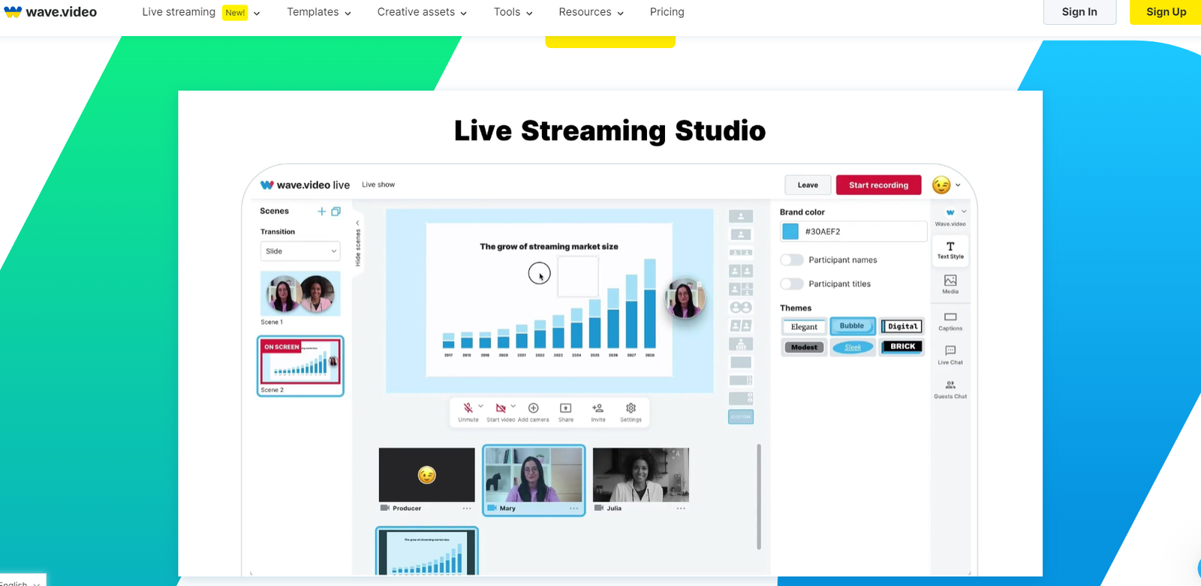Select the Scene 2 thumbnail
The height and width of the screenshot is (586, 1201).
coord(300,362)
